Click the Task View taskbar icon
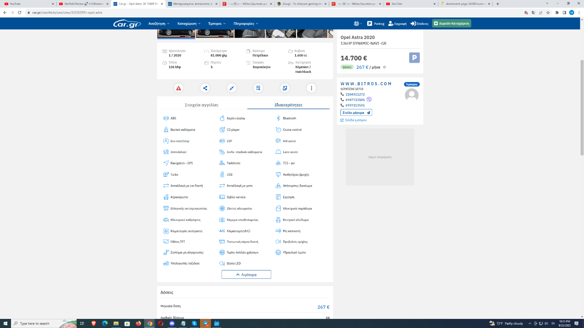Screen dimensions: 584x328 pos(82,323)
